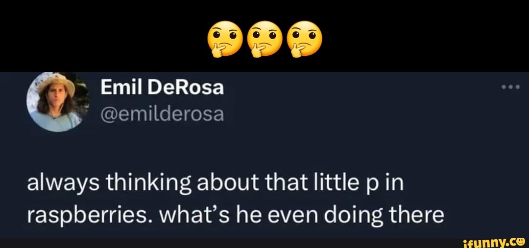Click the right thinking face emoji
This screenshot has width=529, height=248.
(304, 40)
